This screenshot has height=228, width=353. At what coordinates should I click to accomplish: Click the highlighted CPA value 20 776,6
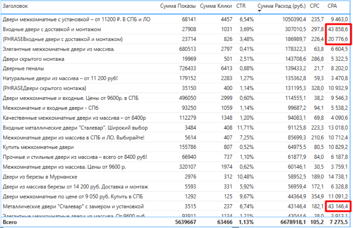(x=338, y=39)
